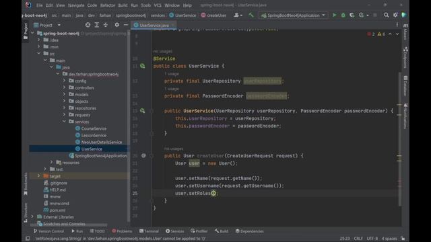Screen dimensions: 431x242
Task: Click the 4 spaces indent setting
Action: [x=389, y=238]
